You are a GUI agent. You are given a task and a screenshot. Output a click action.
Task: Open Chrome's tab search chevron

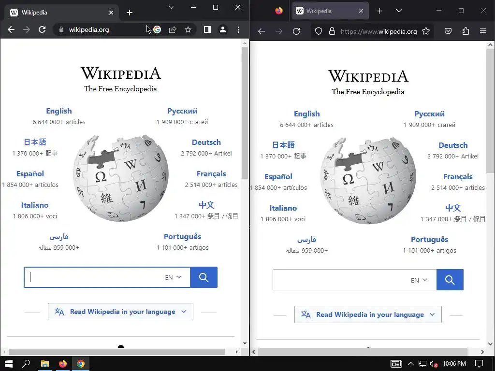[171, 7]
